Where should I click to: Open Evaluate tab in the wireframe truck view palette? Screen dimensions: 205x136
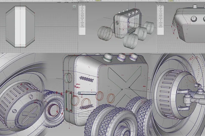pos(82,25)
